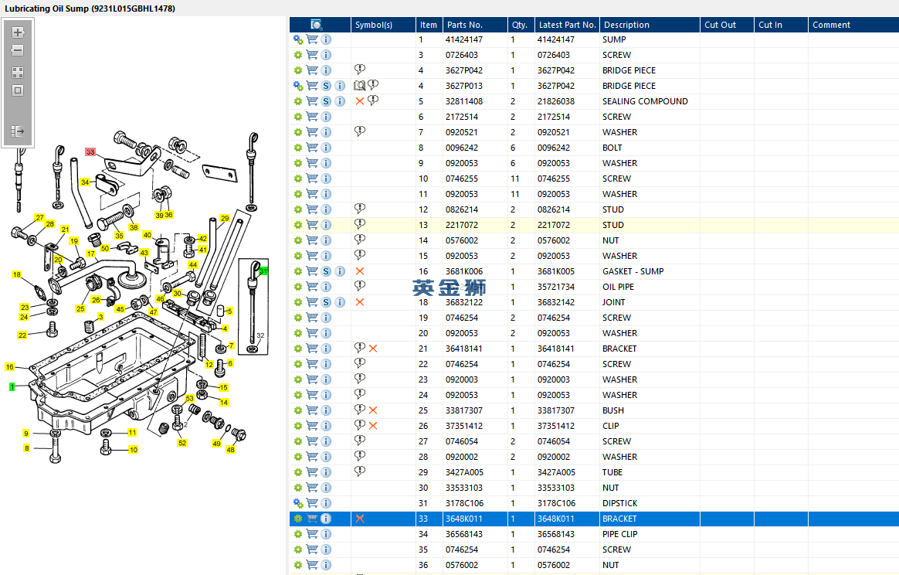Image resolution: width=899 pixels, height=575 pixels.
Task: Click the Cut Out column header
Action: point(727,25)
